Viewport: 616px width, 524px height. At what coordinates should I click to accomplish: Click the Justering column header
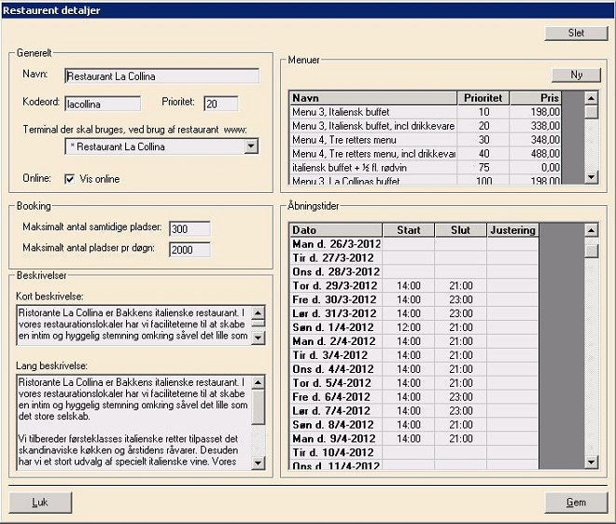512,230
